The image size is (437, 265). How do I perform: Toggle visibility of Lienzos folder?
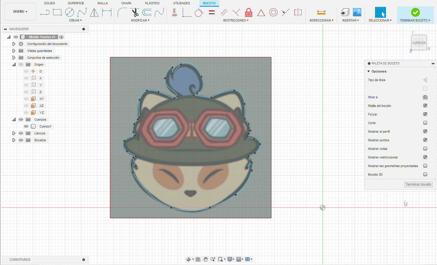pyautogui.click(x=21, y=133)
